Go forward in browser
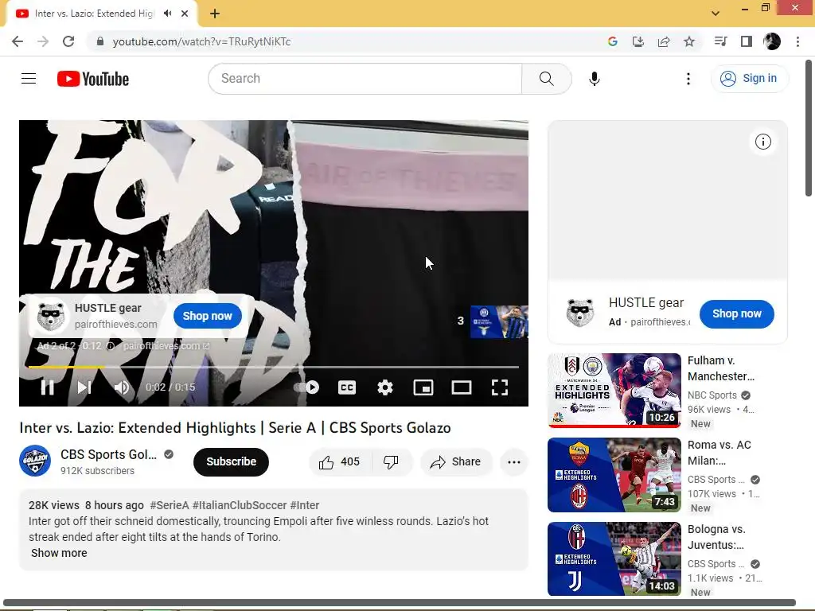Image resolution: width=815 pixels, height=611 pixels. (x=43, y=41)
